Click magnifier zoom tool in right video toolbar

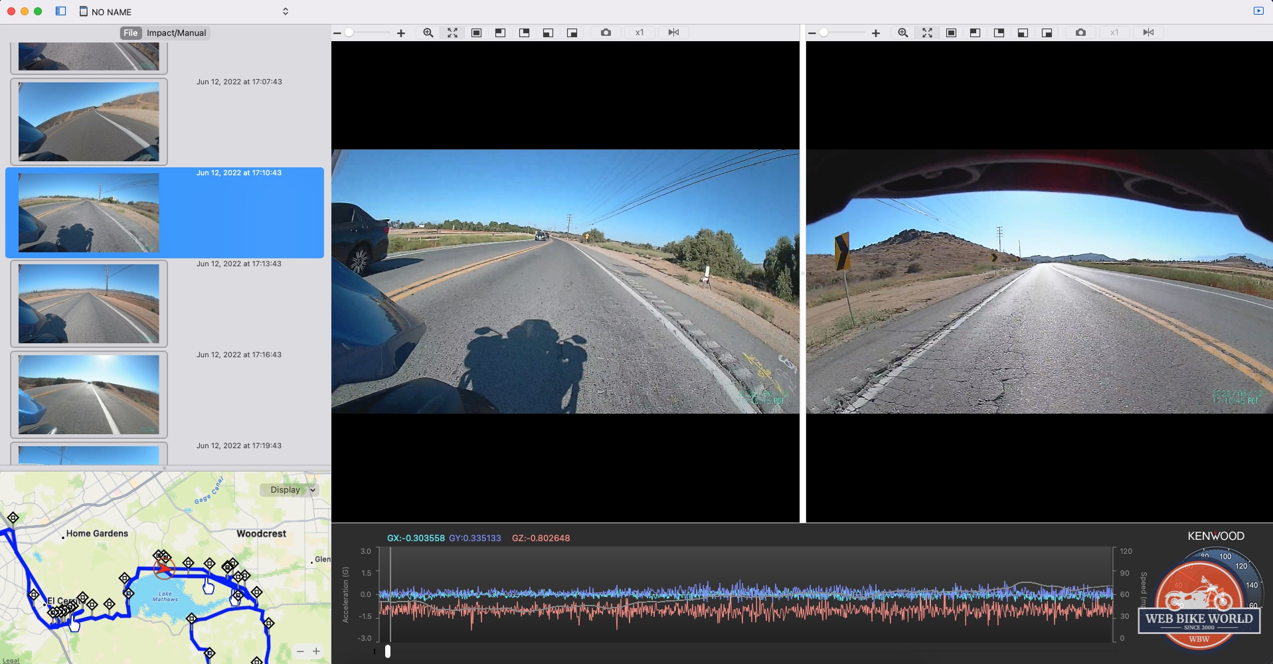[903, 33]
